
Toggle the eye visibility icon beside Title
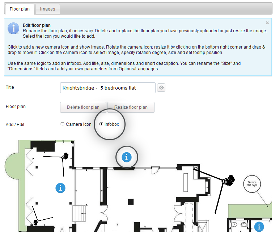[161, 87]
